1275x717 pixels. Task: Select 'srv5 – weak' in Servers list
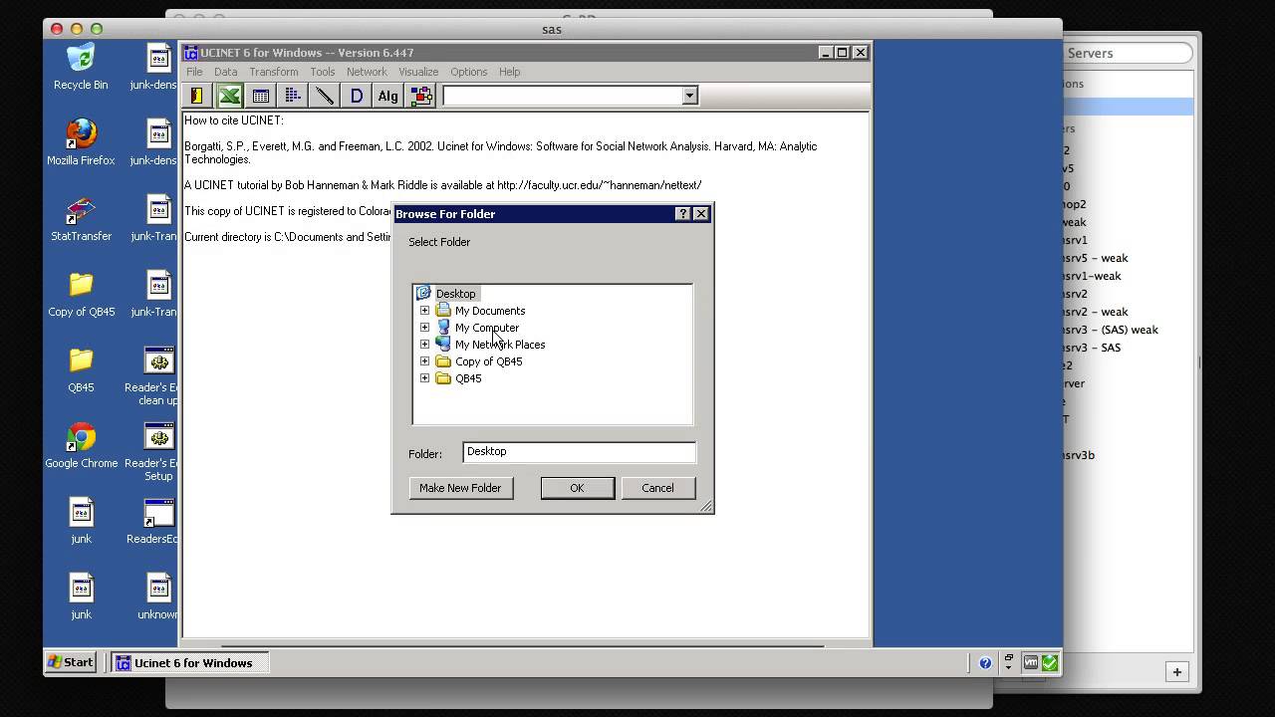pyautogui.click(x=1095, y=258)
